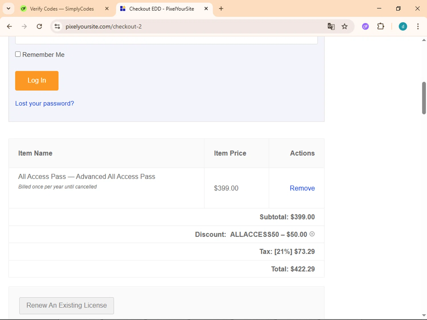Translate this page icon

pyautogui.click(x=331, y=26)
